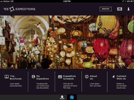Click 'Learn about upcoming trips' text
134x100 pixels.
coord(16,85)
